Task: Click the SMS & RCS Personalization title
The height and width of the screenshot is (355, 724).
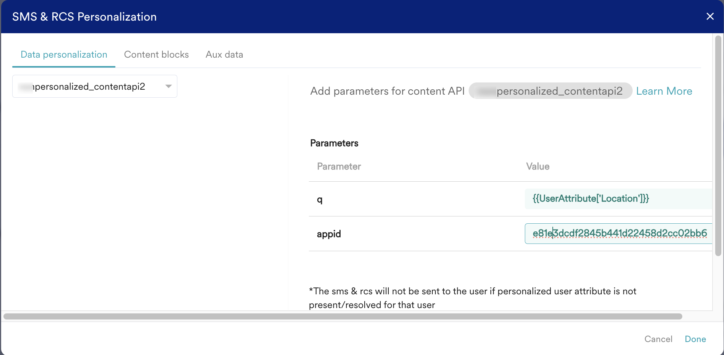Action: click(84, 17)
